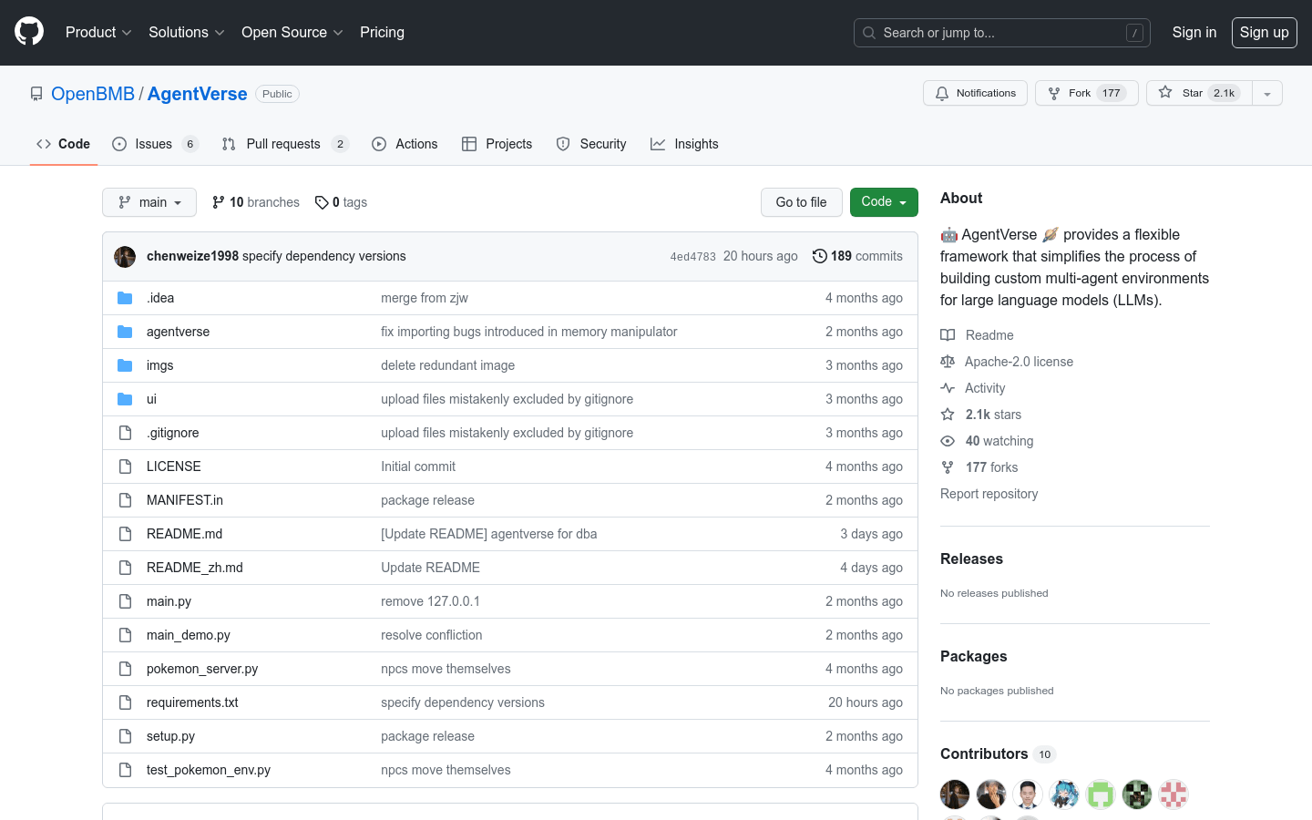The width and height of the screenshot is (1312, 820).
Task: Open the Packages heading link
Action: 973,656
